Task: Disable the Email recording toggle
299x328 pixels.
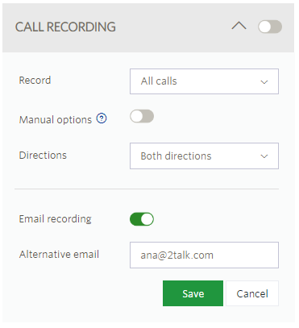Action: (142, 219)
